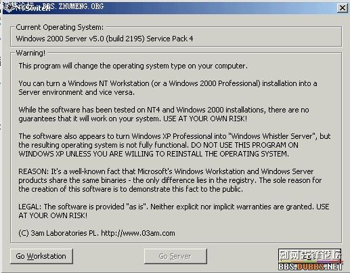Click the 'This program will change' sentence
The width and height of the screenshot is (350, 273).
133,66
